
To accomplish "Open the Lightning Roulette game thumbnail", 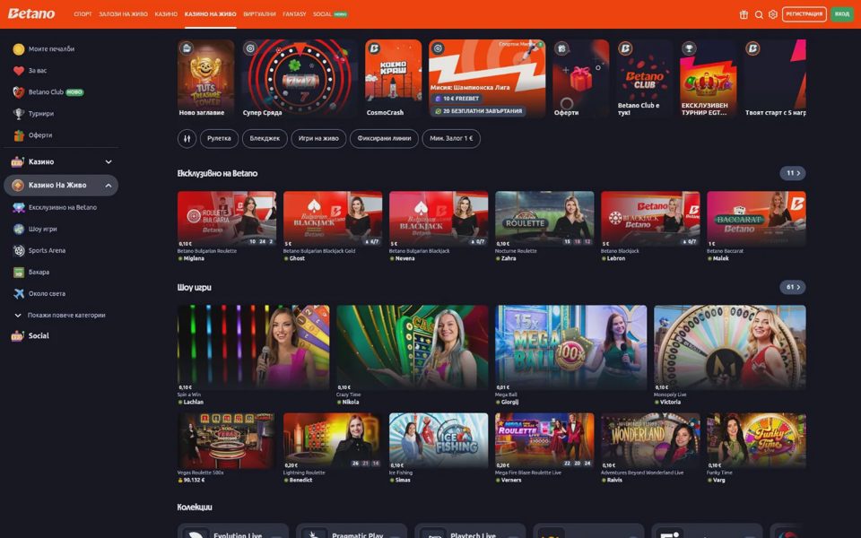I will (x=333, y=440).
